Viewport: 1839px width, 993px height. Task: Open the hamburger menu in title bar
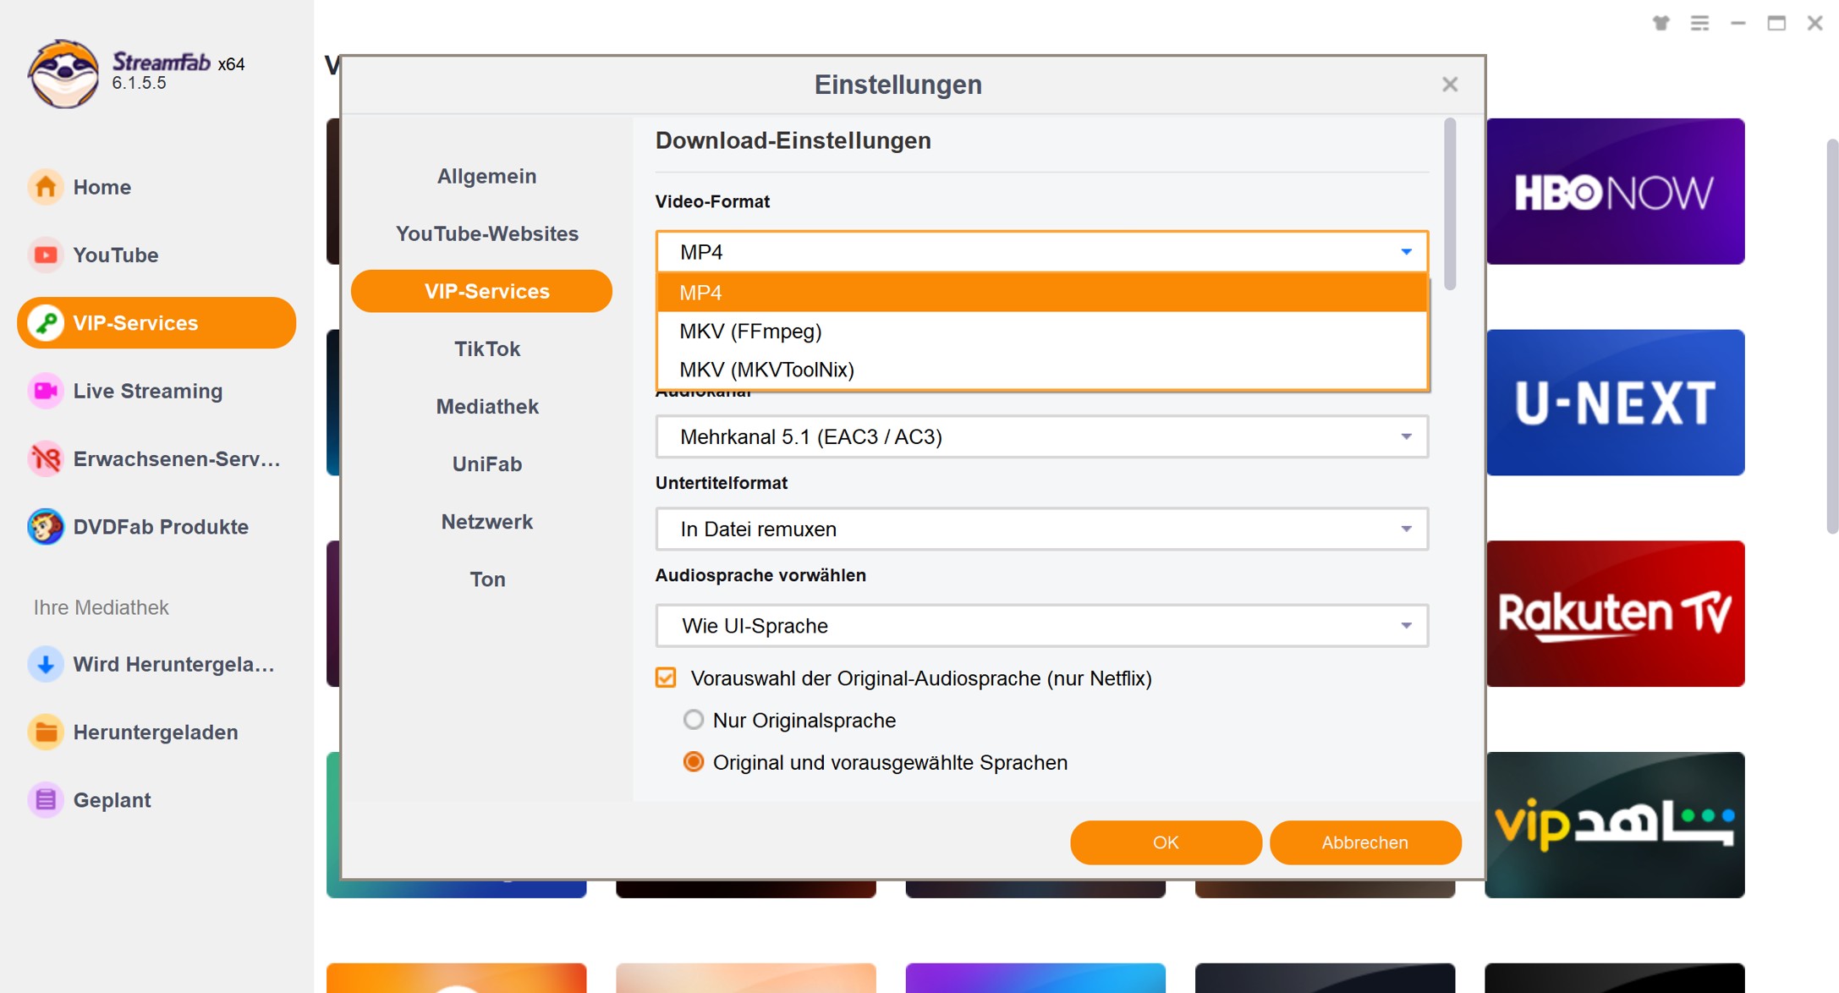tap(1699, 23)
